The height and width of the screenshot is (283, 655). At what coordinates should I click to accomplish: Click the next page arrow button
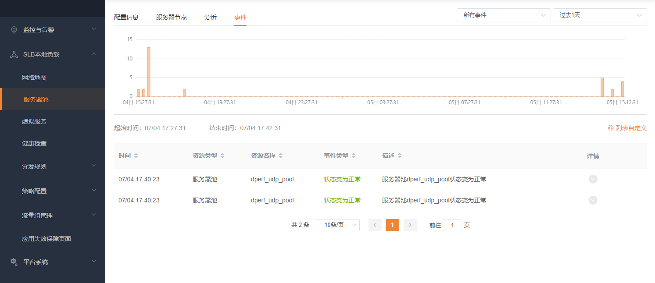[x=410, y=225]
